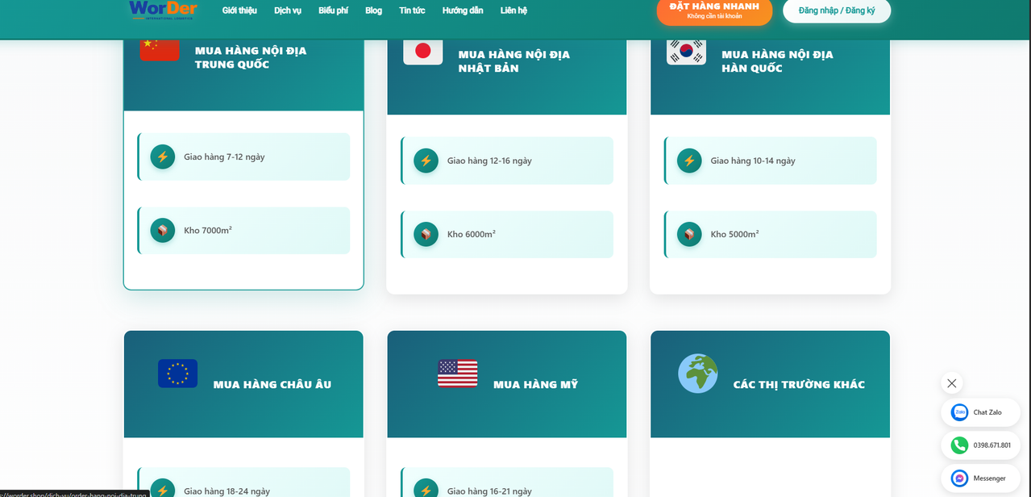Screen dimensions: 1031x497
Task: Go to the Blog page
Action: pyautogui.click(x=373, y=10)
